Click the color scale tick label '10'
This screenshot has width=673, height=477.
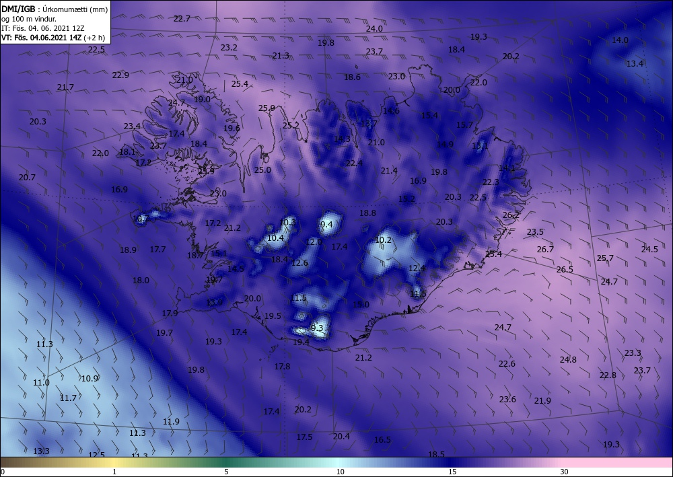pyautogui.click(x=340, y=472)
